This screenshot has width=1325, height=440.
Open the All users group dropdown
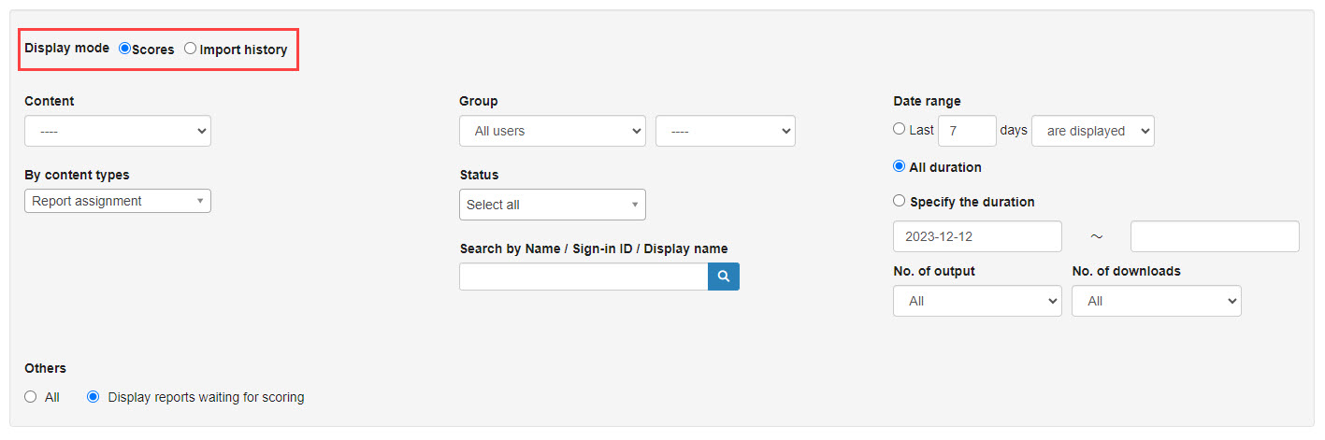(552, 132)
